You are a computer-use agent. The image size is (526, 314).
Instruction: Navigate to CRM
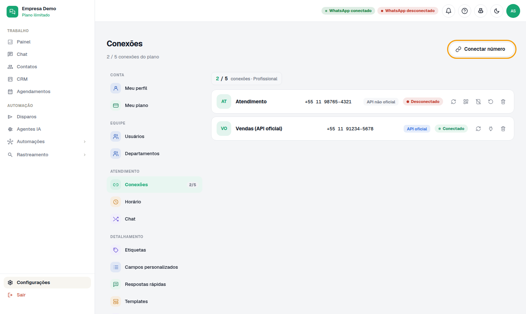[x=47, y=79]
